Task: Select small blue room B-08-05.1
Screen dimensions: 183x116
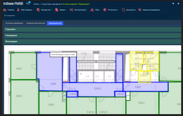Action: coord(72,94)
